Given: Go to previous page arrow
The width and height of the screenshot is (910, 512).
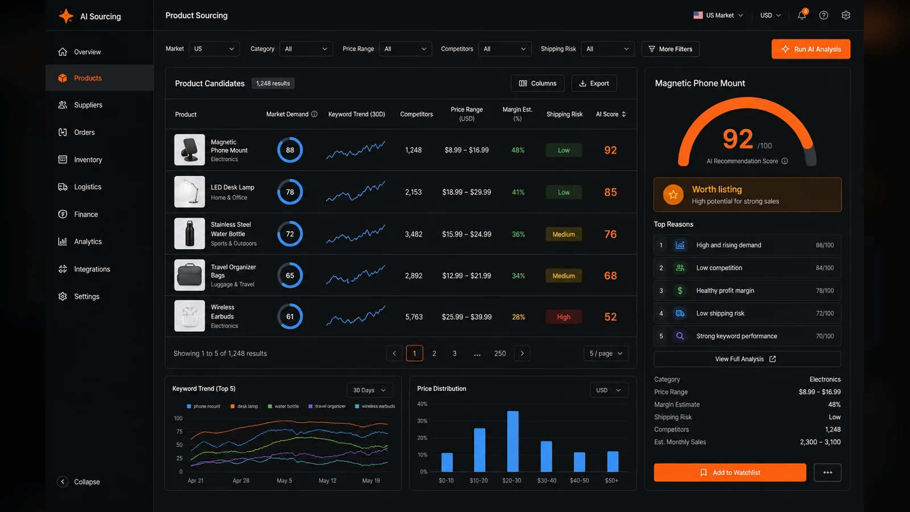Looking at the screenshot, I should 394,353.
